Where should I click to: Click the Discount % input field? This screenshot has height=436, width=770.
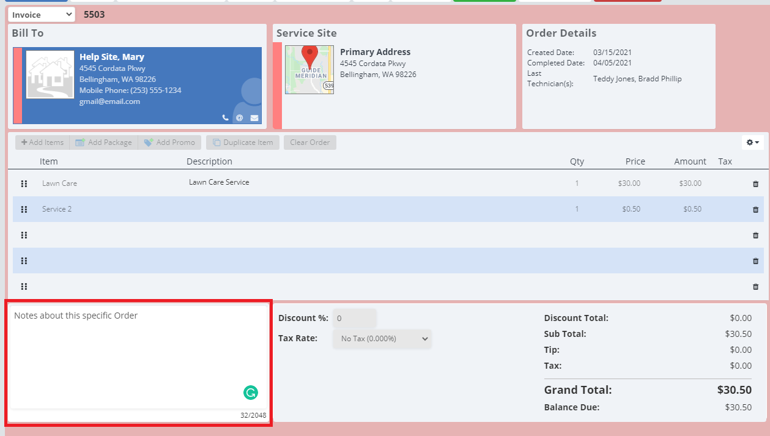(x=354, y=319)
